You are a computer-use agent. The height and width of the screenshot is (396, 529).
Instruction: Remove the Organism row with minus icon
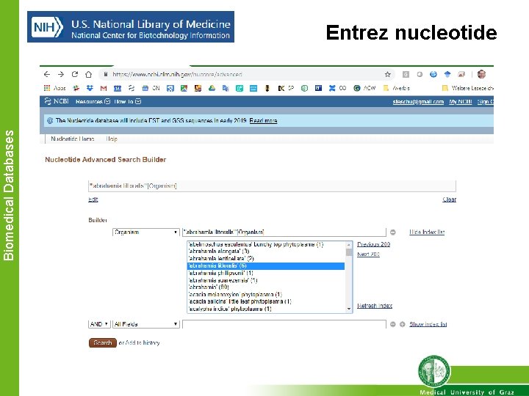[392, 232]
